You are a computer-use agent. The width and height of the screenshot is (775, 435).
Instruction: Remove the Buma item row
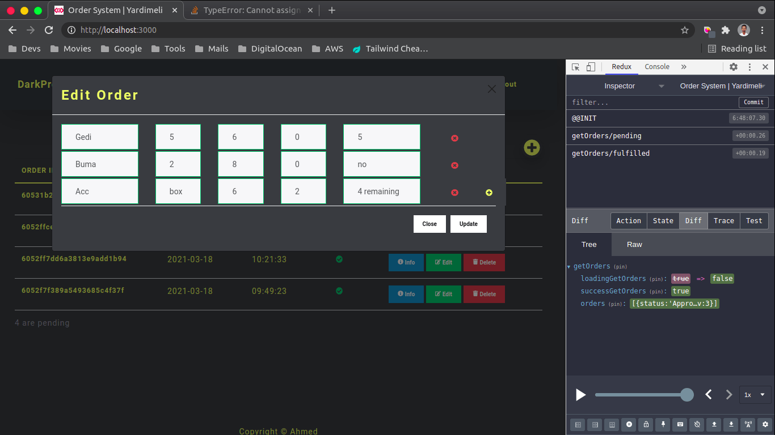[454, 165]
